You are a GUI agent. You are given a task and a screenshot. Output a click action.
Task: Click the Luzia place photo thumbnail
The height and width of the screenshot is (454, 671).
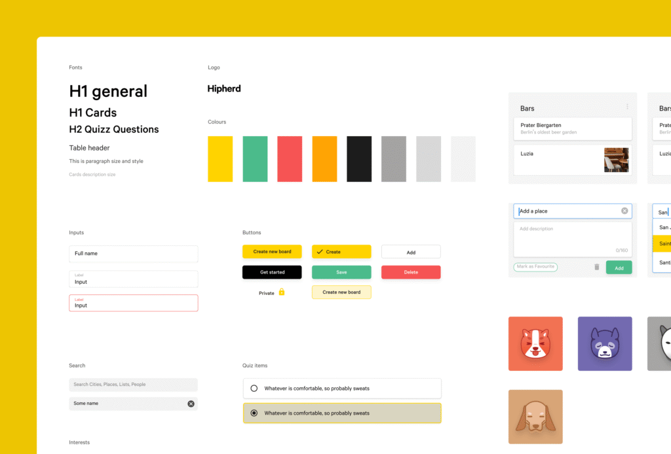616,160
